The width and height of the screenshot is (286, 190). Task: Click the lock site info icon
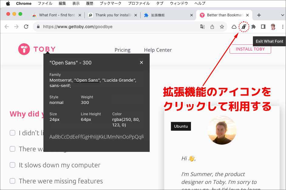pos(38,27)
